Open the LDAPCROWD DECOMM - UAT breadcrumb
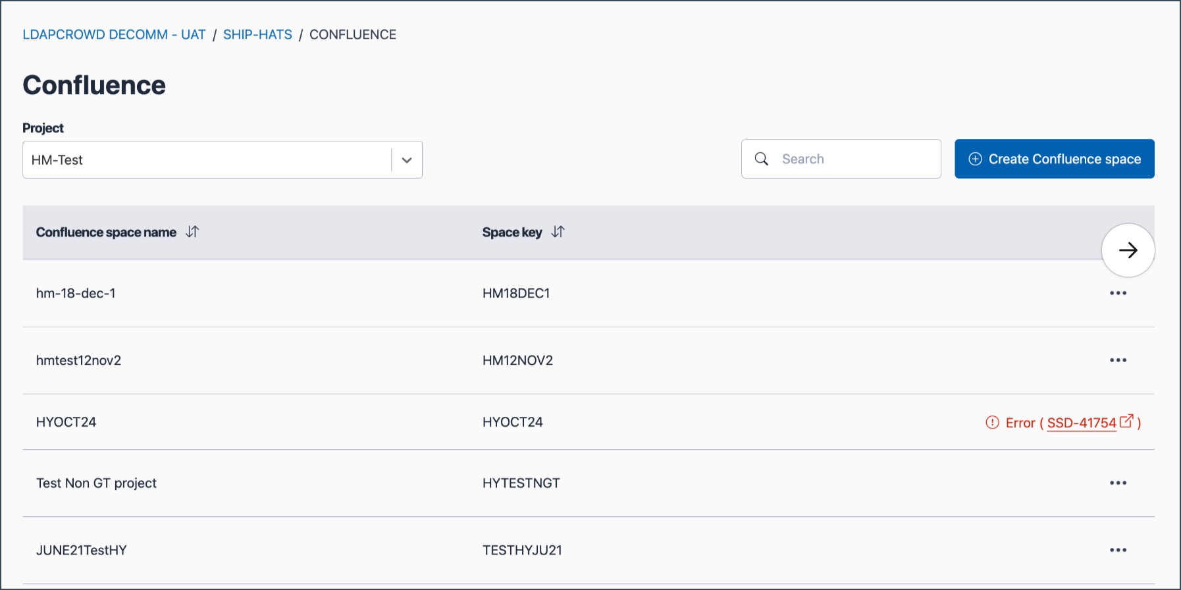The height and width of the screenshot is (590, 1181). (114, 35)
